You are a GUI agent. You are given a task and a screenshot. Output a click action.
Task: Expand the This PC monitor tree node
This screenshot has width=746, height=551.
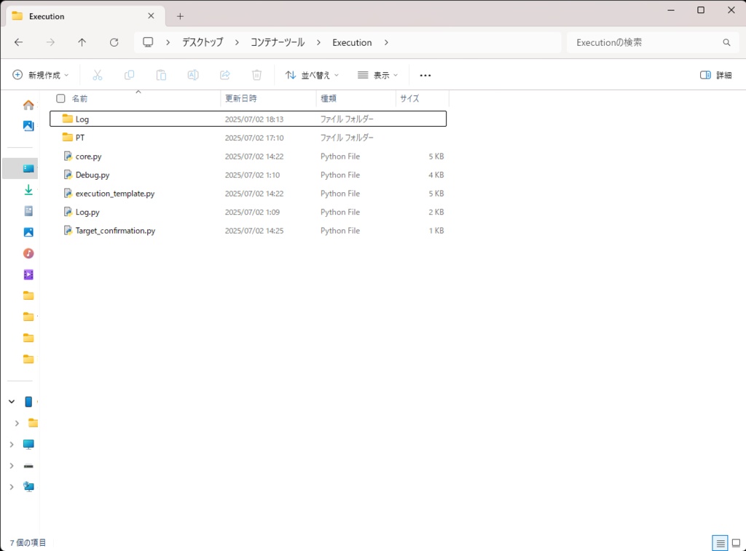pos(12,445)
